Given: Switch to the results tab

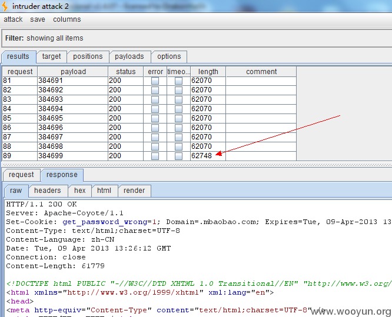Looking at the screenshot, I should tap(18, 56).
